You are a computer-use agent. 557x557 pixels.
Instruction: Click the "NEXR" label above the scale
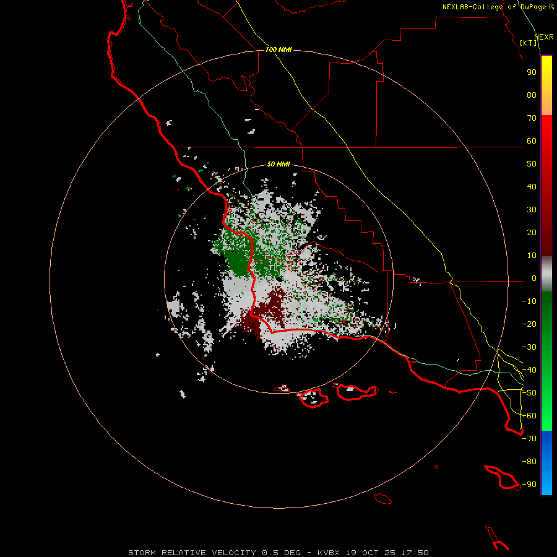click(x=544, y=37)
